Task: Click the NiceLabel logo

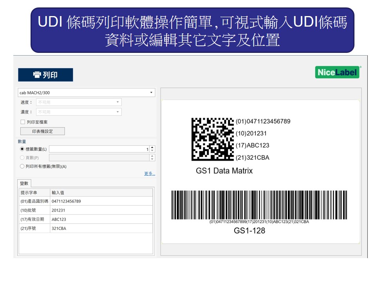Action: click(337, 72)
